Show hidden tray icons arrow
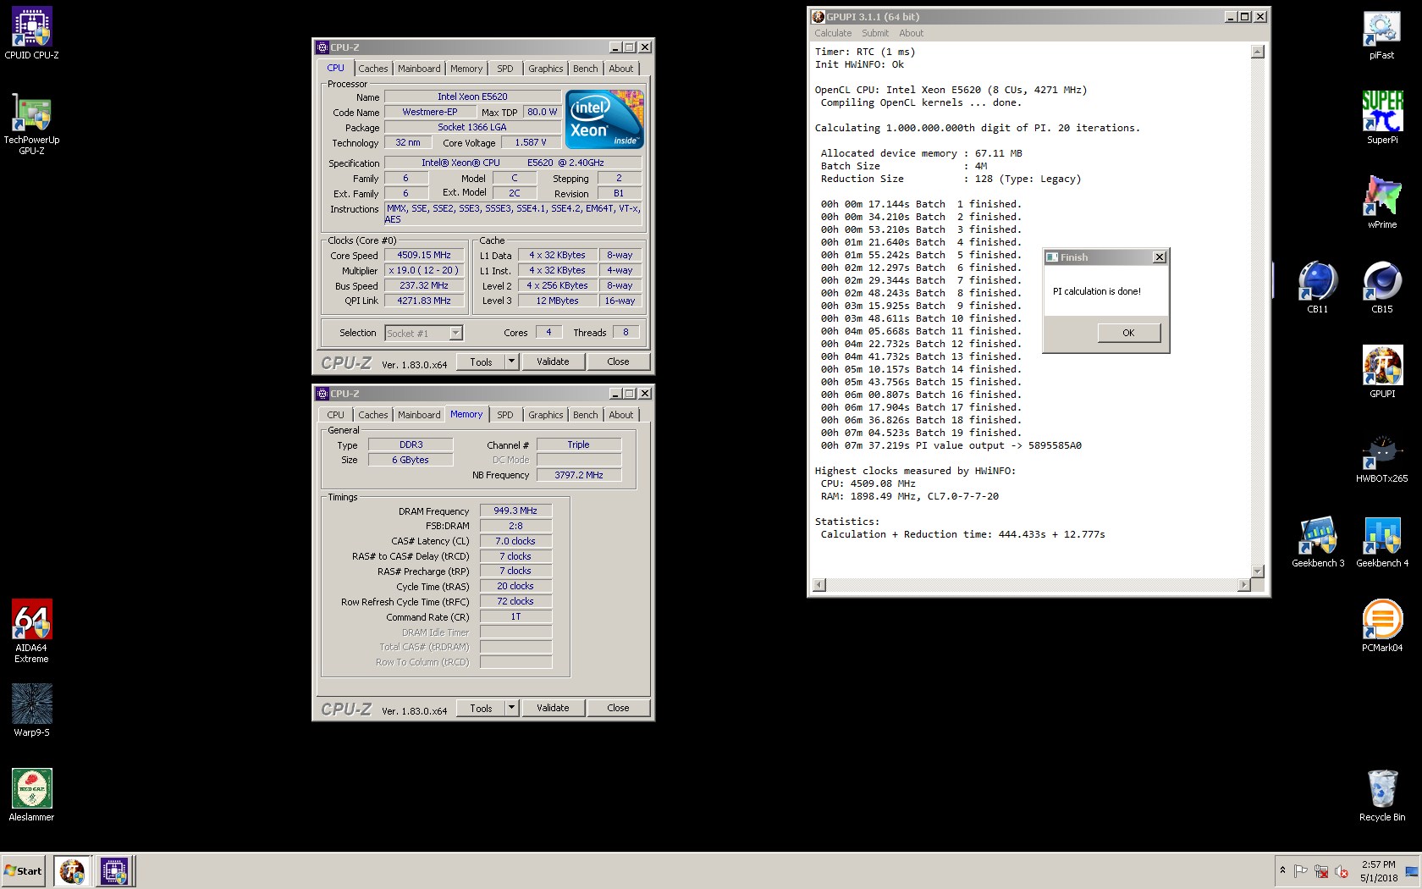Screen dimensions: 1422x889 (1282, 870)
